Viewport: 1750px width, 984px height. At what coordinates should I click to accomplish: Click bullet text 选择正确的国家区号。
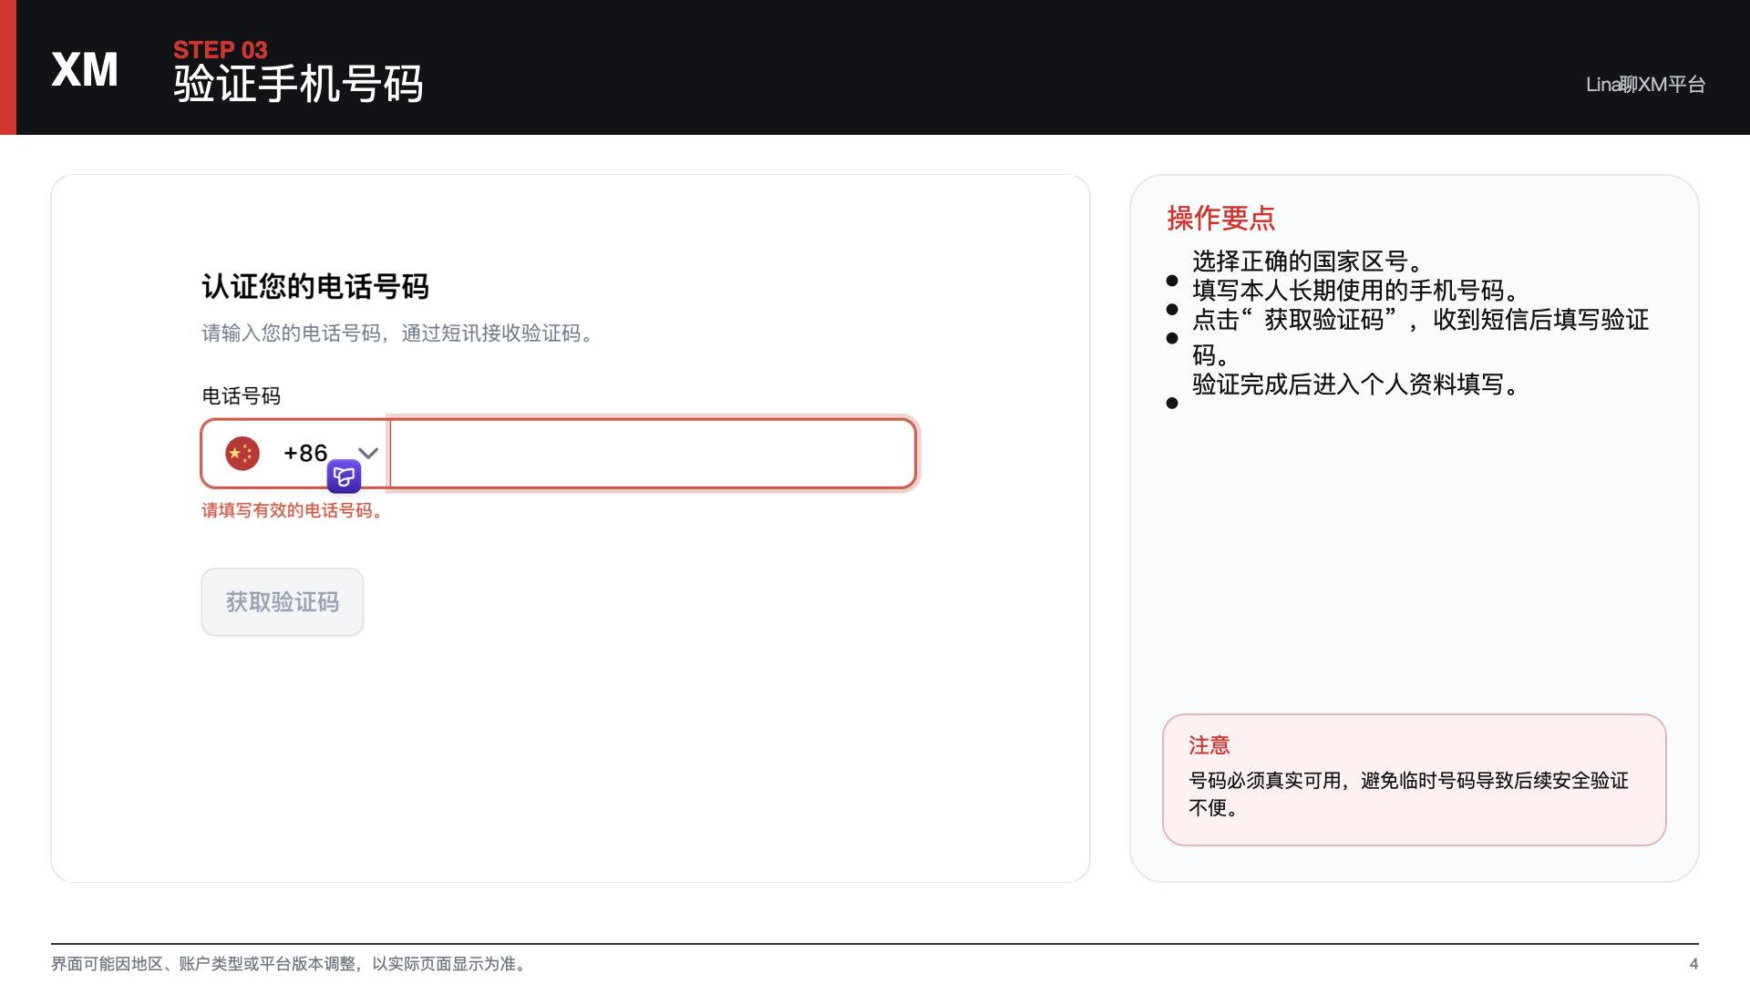pos(1308,261)
